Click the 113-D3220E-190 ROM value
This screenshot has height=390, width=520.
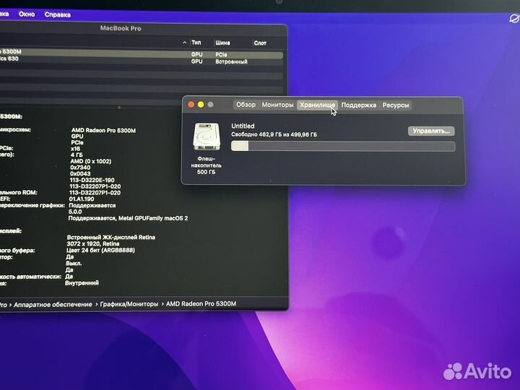pos(92,180)
